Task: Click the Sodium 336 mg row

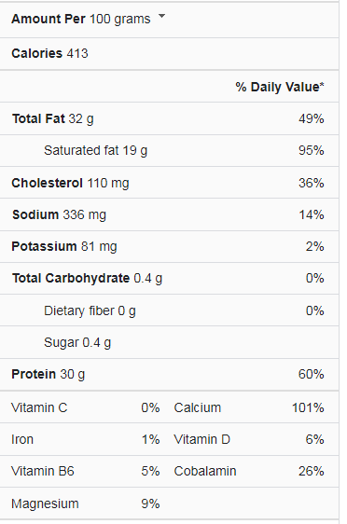Action: click(169, 214)
